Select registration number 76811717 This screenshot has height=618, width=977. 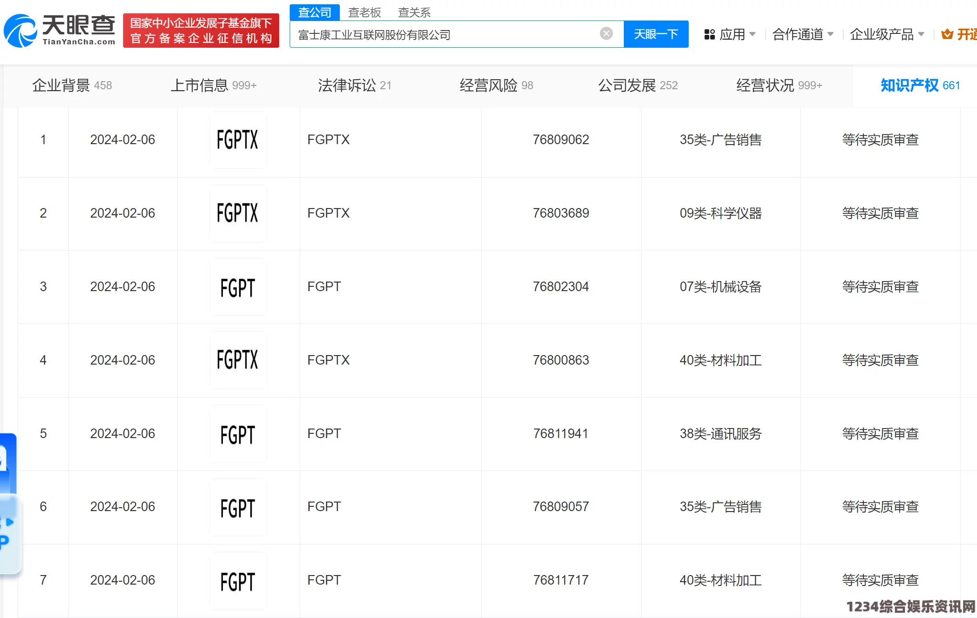pos(561,580)
